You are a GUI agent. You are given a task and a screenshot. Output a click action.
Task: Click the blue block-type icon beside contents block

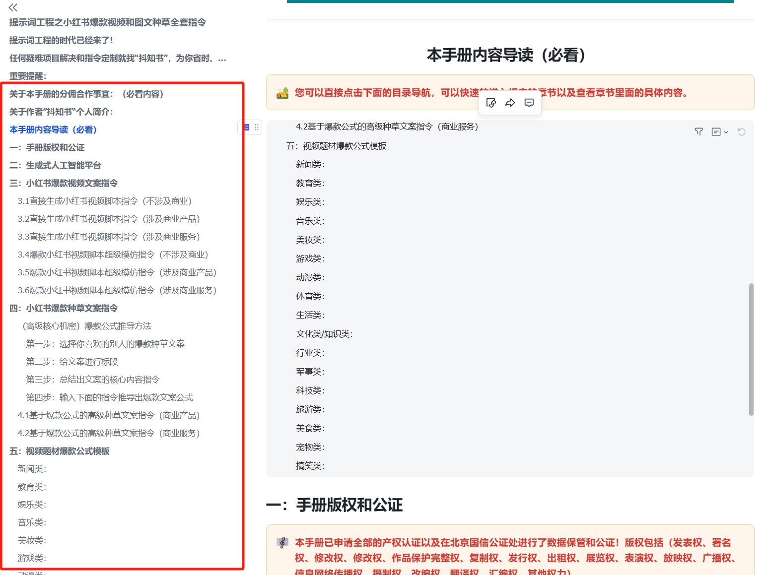[x=247, y=128]
